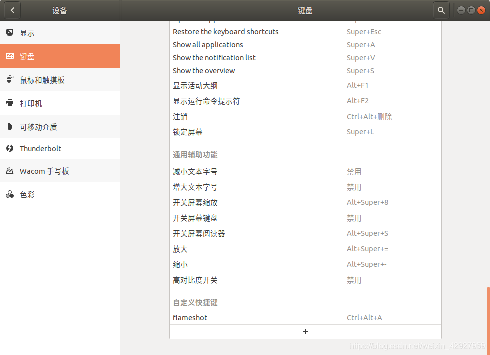490x355 pixels.
Task: Click the Alt+F2 shortcut value
Action: (x=357, y=101)
